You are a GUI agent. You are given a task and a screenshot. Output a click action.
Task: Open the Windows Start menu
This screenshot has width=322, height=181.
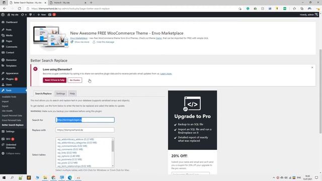coord(4,177)
